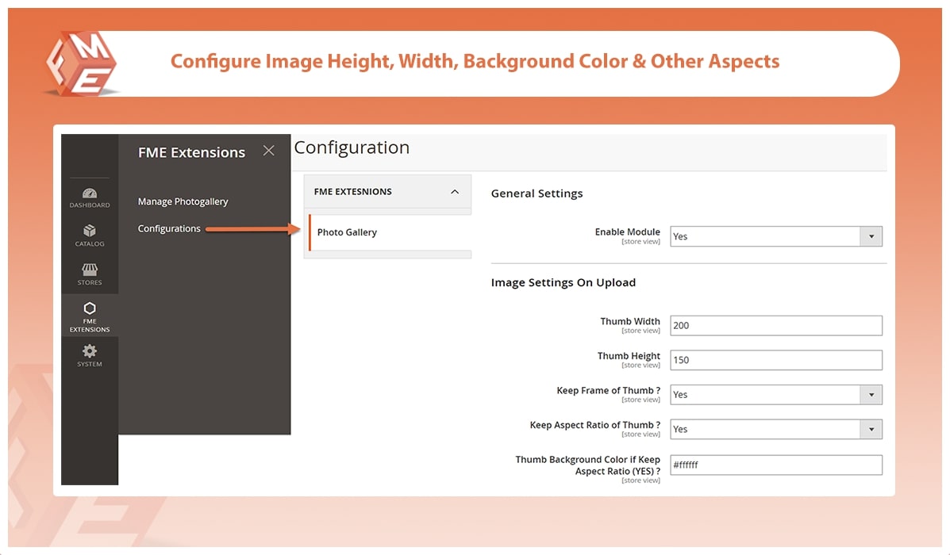The width and height of the screenshot is (950, 555).
Task: Open the Enable Module dropdown
Action: [x=775, y=236]
